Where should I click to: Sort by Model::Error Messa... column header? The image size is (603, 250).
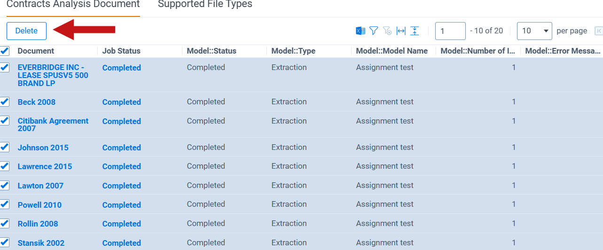click(563, 51)
